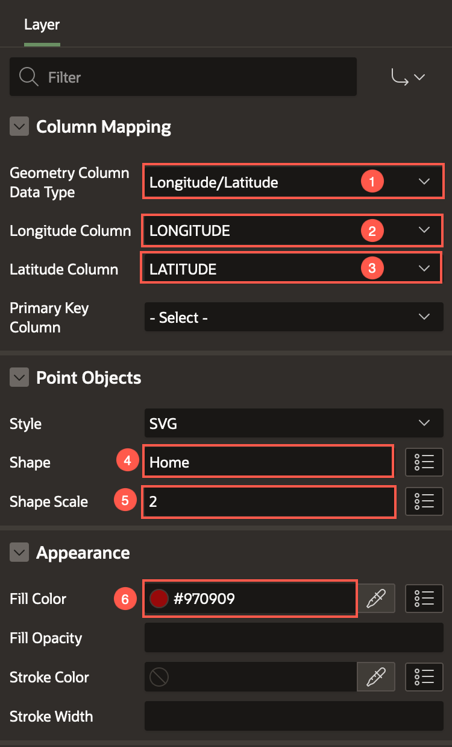Click the eyedropper beside Stroke Color
Viewport: 452px width, 747px height.
click(x=376, y=676)
